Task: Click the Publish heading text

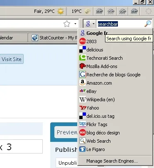Action: point(66,150)
